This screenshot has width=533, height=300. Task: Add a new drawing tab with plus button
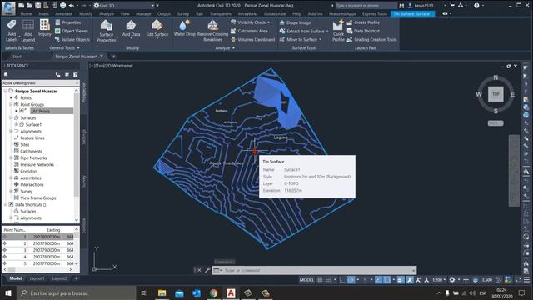click(113, 57)
